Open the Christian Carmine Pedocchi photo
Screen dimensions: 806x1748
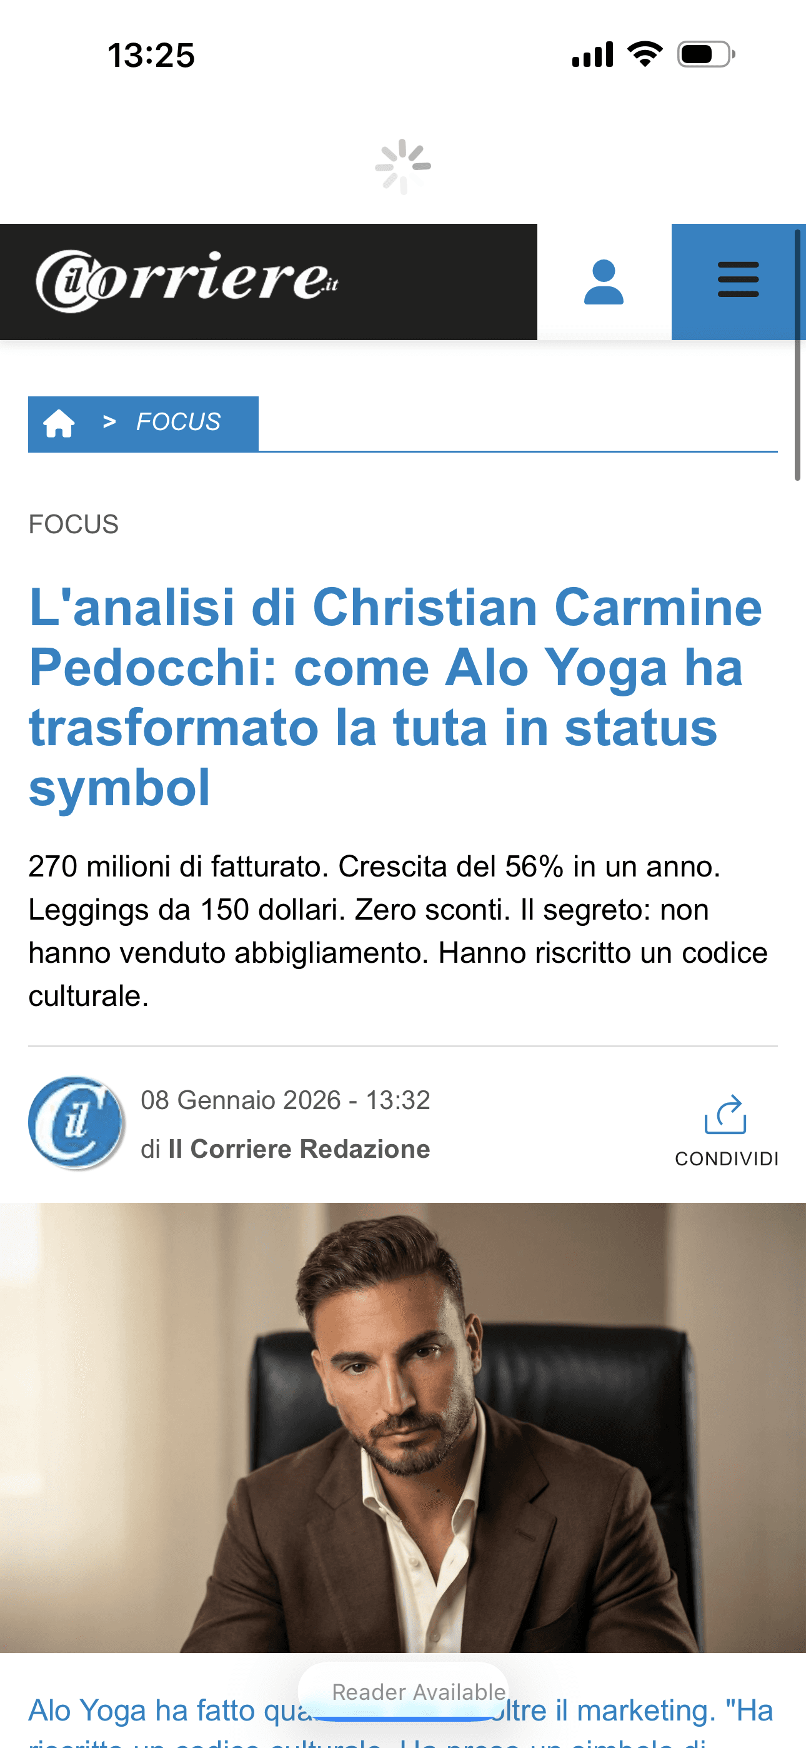(x=403, y=1428)
